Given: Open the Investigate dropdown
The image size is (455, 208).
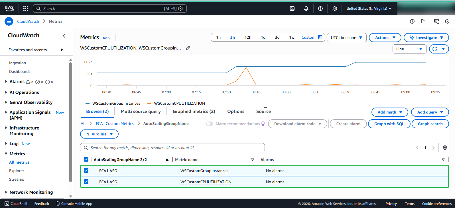Looking at the screenshot, I should pyautogui.click(x=426, y=38).
